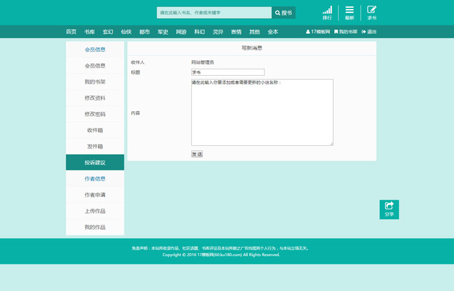Select the 灵异 category
The width and height of the screenshot is (454, 291).
pyautogui.click(x=218, y=32)
